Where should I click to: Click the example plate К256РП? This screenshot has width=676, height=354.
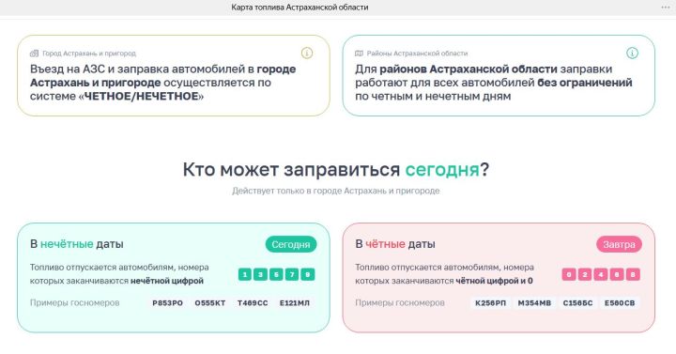pos(491,303)
